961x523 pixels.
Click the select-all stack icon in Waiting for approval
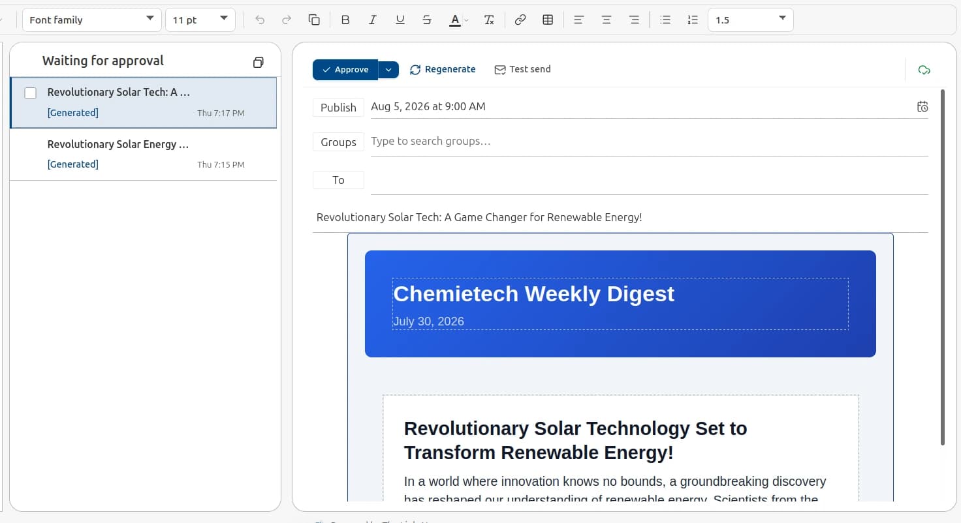(x=259, y=63)
